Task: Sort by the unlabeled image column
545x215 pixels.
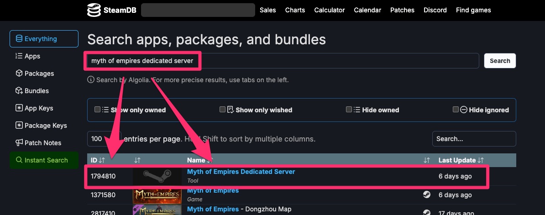Action: pos(137,160)
